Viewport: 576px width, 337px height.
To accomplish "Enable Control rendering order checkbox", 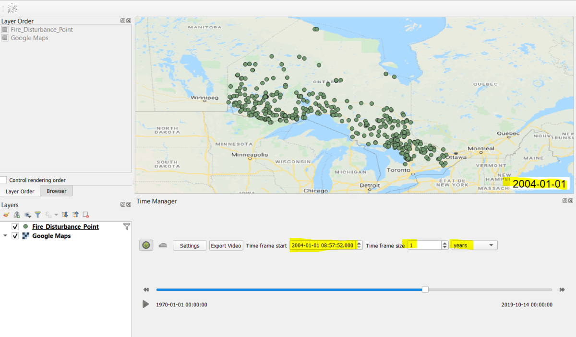I will tap(4, 180).
